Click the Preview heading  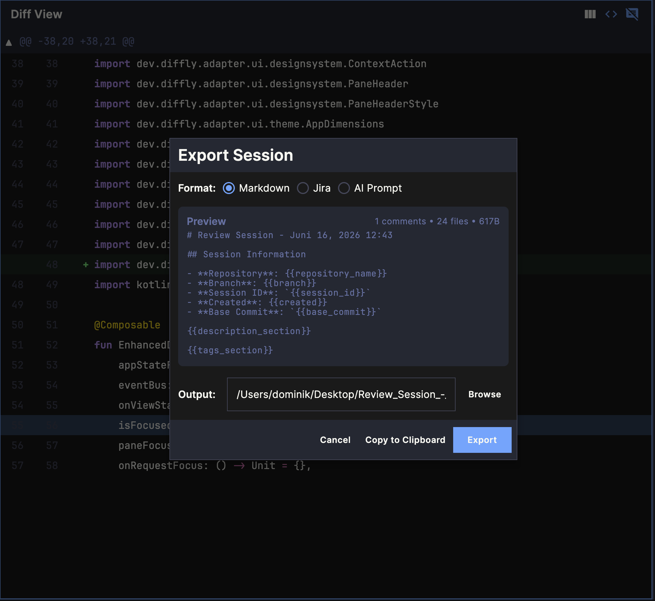206,221
